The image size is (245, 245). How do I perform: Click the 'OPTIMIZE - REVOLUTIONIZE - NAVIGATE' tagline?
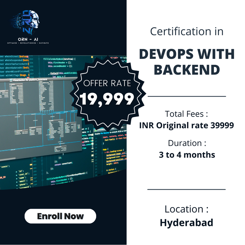pyautogui.click(x=28, y=43)
